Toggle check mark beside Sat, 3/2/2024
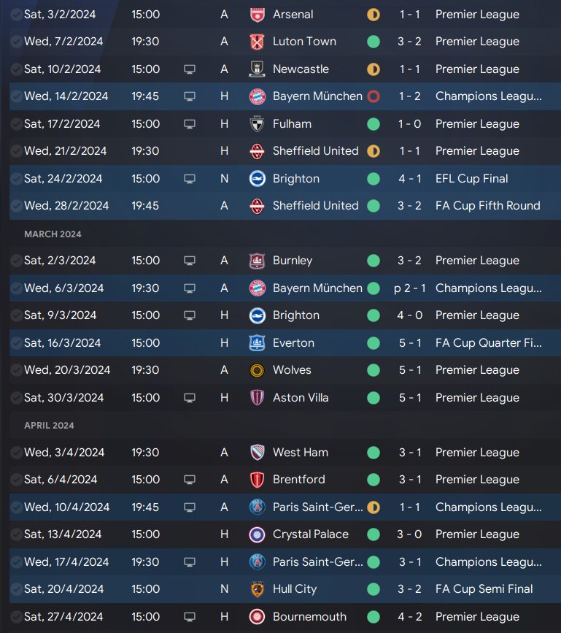 tap(16, 15)
